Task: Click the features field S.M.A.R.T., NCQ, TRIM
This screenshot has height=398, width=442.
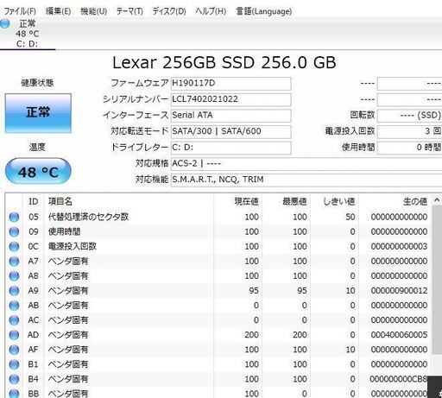Action: tap(306, 180)
